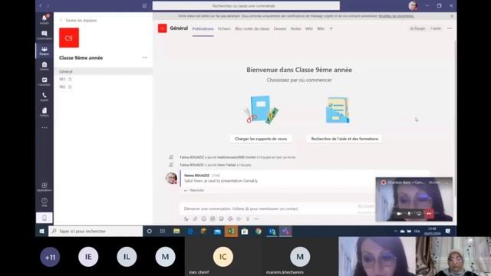
Task: Open the Devoirs assignments icon in sidebar
Action: tap(44, 66)
